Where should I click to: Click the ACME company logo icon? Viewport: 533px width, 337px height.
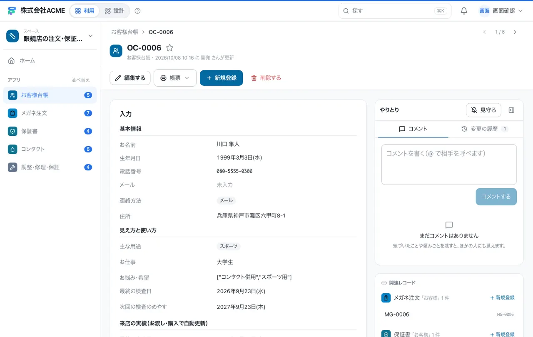click(12, 11)
